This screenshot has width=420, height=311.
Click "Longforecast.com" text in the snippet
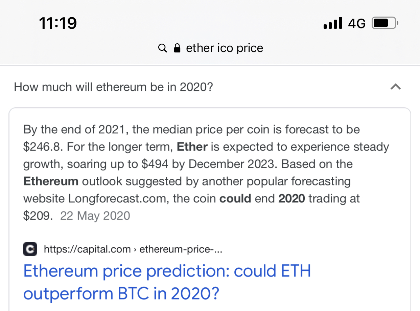118,199
